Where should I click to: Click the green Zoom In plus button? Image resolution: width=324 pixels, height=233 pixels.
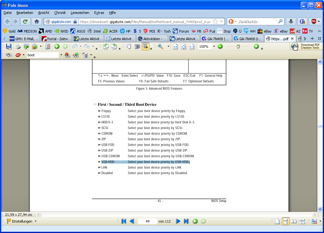point(256,46)
